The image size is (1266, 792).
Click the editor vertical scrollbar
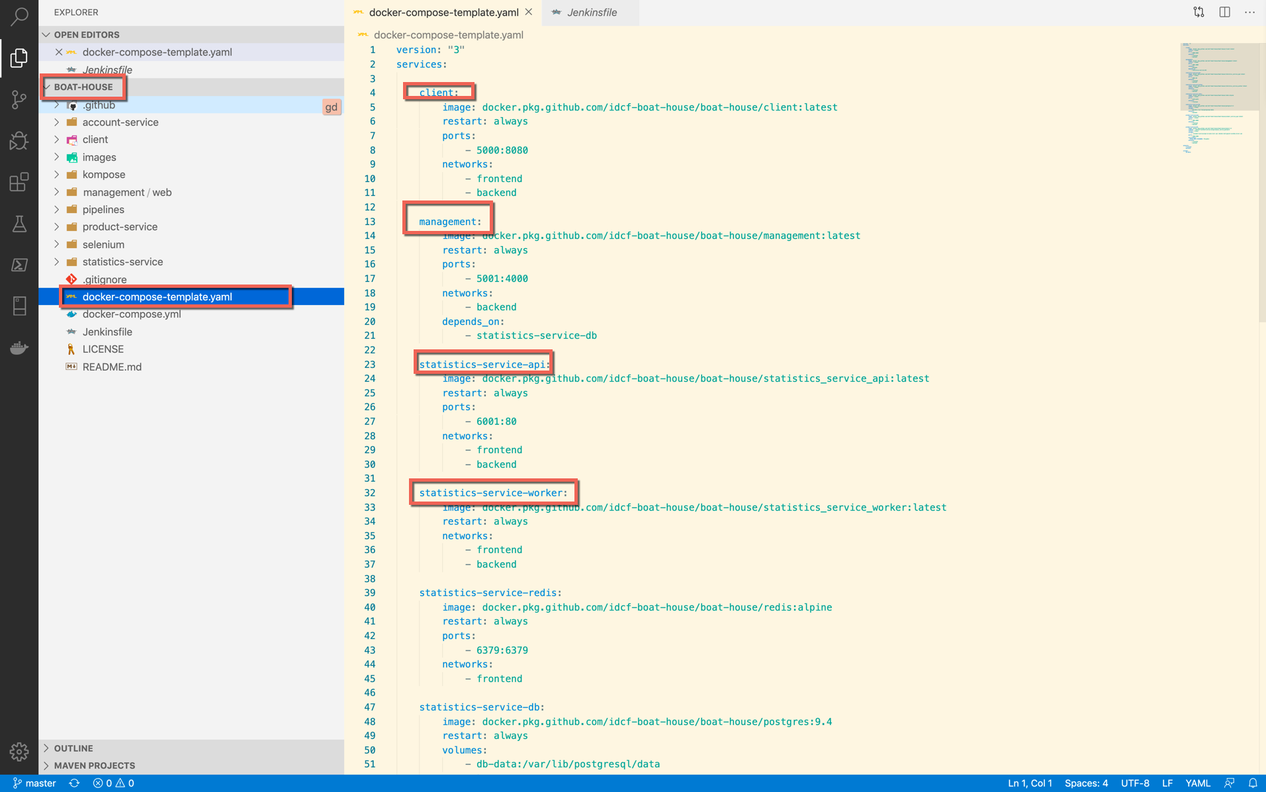click(1262, 183)
